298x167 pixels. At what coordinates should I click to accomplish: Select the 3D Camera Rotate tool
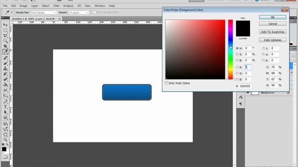click(5, 129)
